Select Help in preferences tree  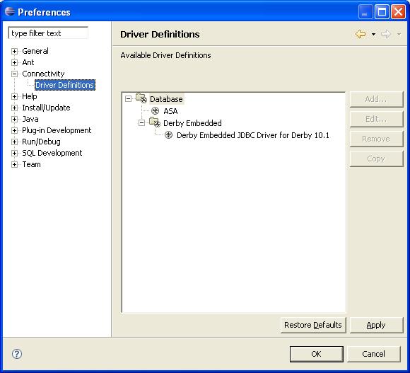30,96
